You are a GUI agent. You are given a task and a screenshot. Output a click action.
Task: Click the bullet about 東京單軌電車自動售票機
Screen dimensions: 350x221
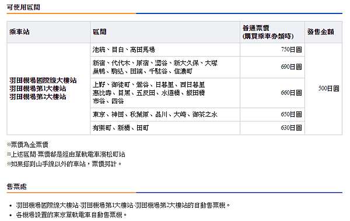(x=71, y=215)
